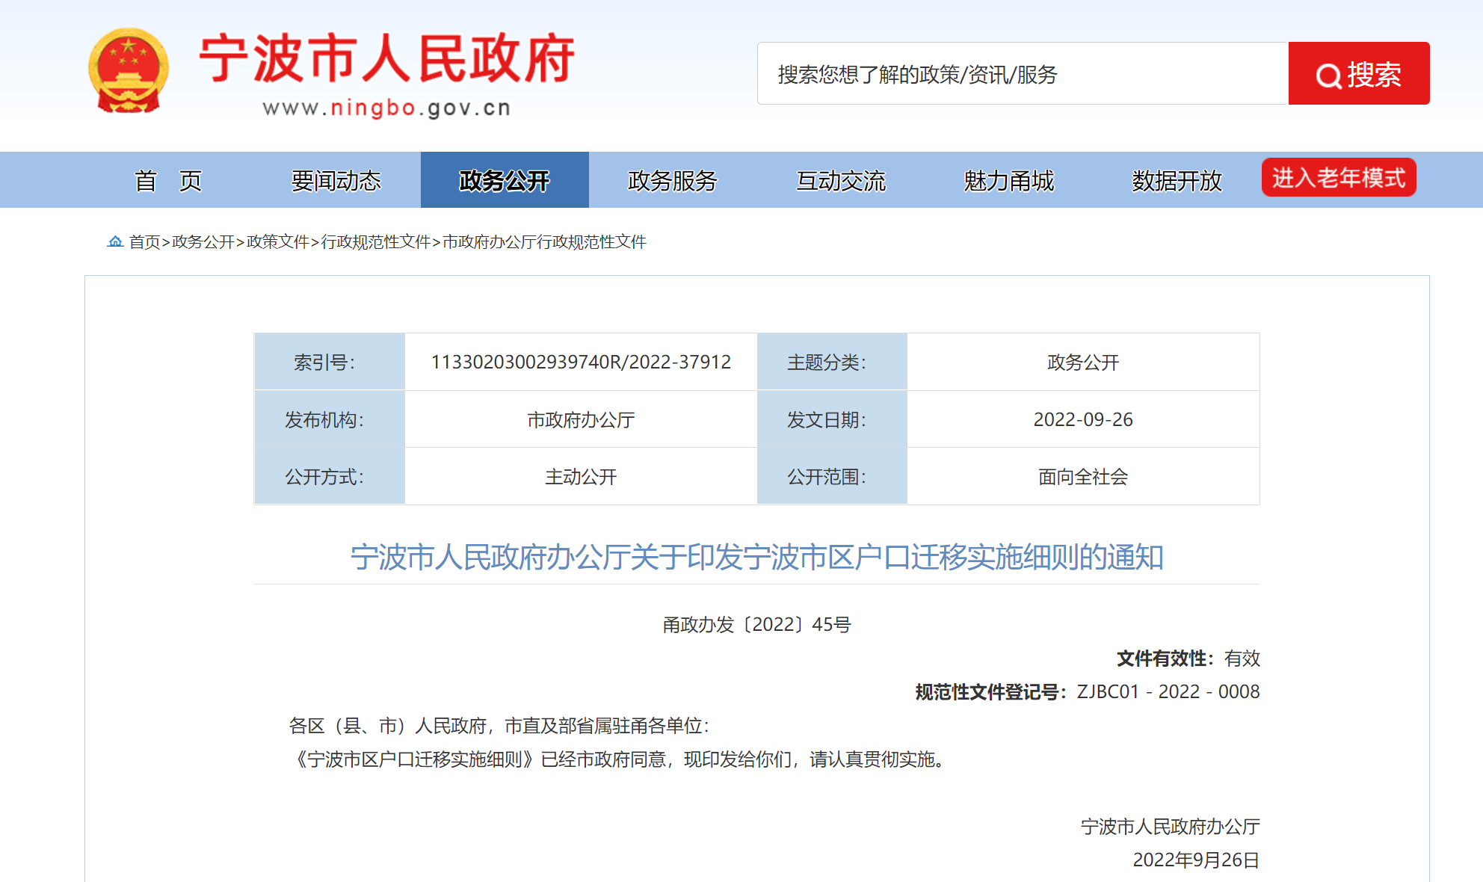Viewport: 1483px width, 882px height.
Task: Click the index number 11330203002939740R/2022-37912
Action: (581, 362)
